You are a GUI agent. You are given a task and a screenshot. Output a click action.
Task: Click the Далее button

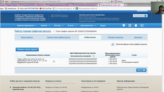point(141,70)
